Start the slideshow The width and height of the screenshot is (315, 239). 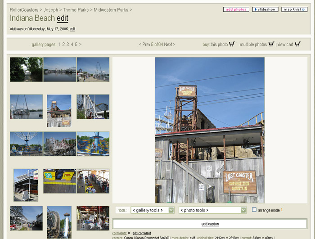tap(265, 9)
